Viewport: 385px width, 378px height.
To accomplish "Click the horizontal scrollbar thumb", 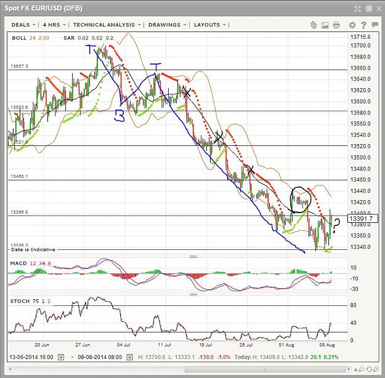I will (265, 369).
